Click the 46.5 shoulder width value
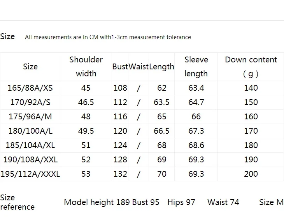 click(x=86, y=102)
